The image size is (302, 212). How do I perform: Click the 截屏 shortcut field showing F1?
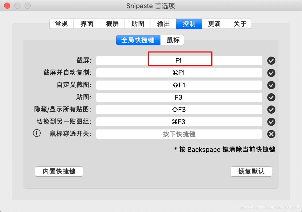click(179, 61)
